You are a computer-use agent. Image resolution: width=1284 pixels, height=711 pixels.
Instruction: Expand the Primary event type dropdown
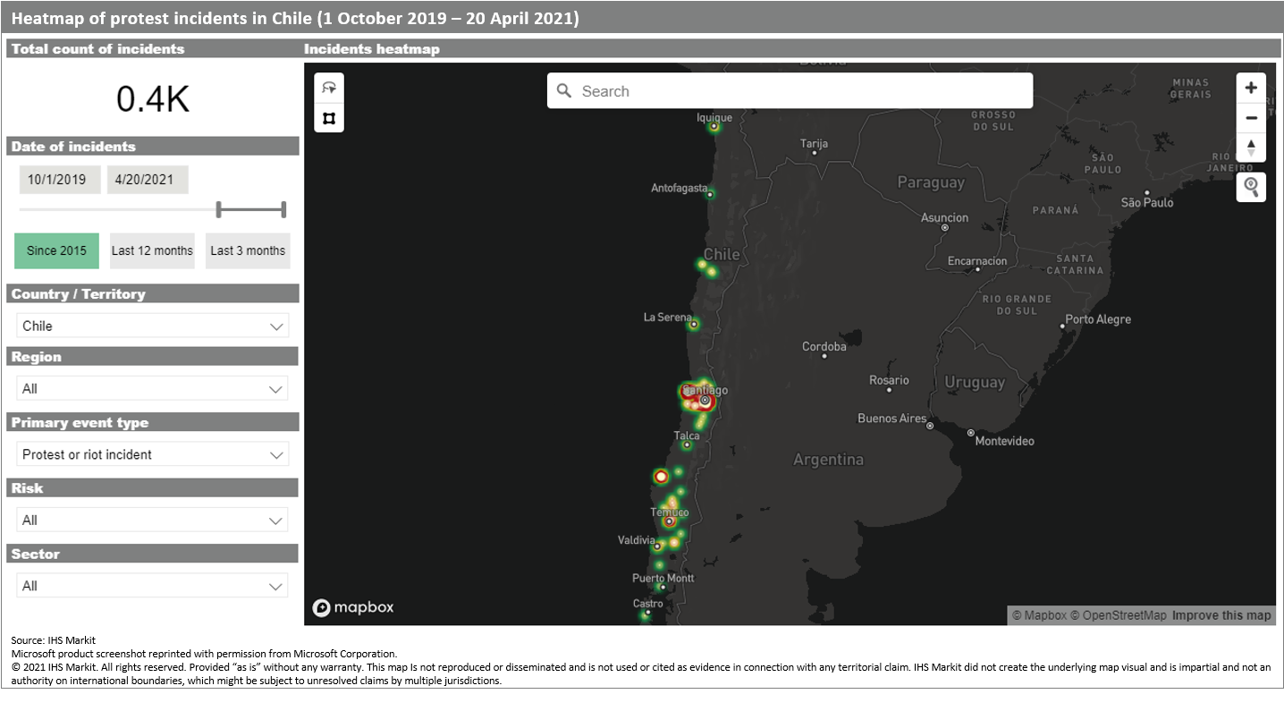tap(153, 454)
